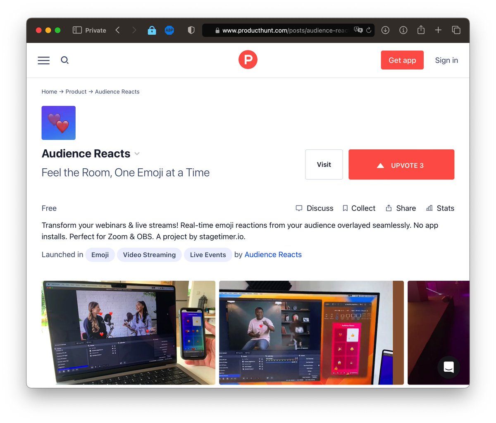Click the search magnifier icon
496x423 pixels.
click(x=64, y=60)
